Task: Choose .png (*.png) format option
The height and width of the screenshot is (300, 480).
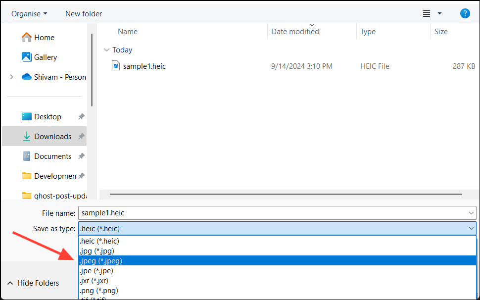Action: pos(277,290)
